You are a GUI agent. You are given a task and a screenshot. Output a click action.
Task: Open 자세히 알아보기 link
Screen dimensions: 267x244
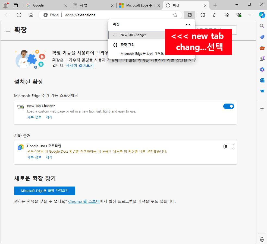point(80,65)
